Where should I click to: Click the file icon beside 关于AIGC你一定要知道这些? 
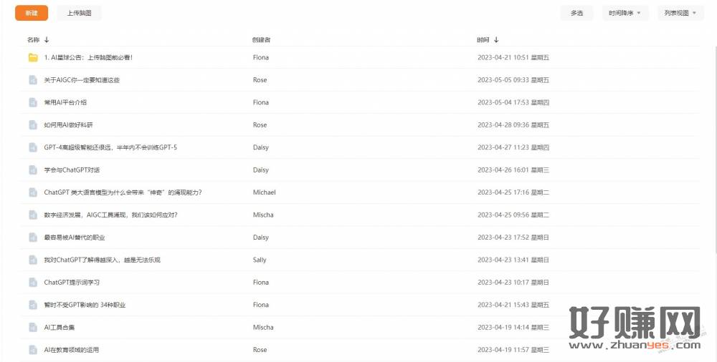click(x=33, y=80)
